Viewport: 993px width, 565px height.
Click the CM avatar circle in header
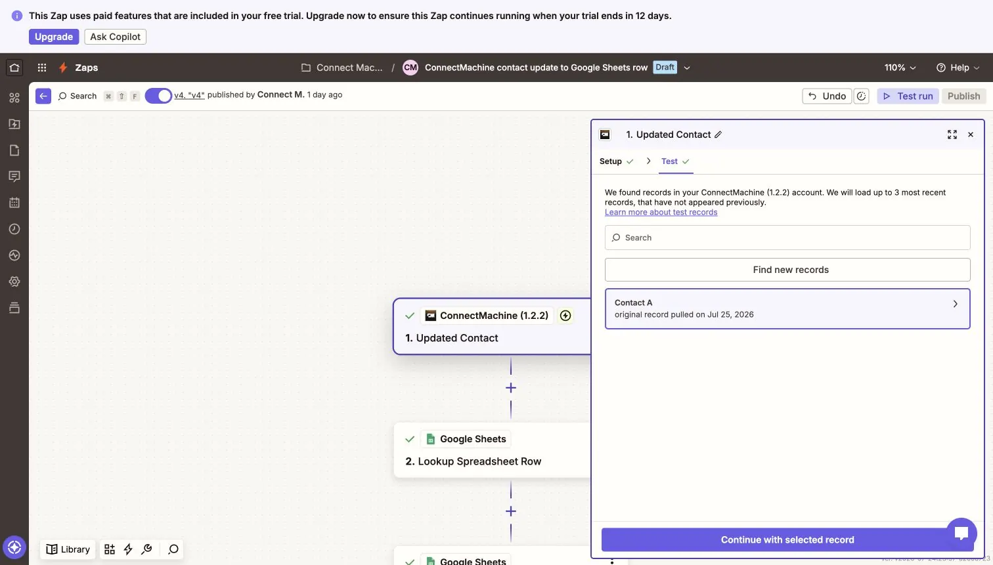(x=410, y=68)
